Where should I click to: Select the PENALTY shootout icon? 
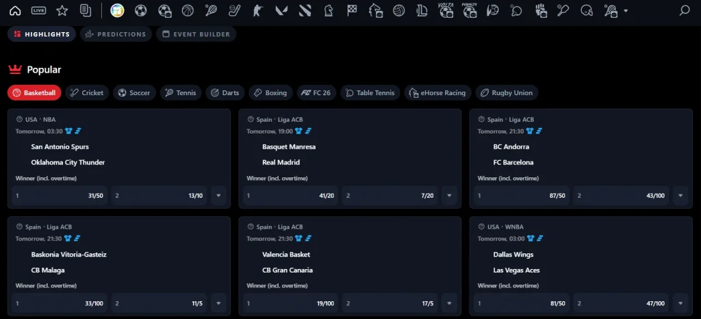[470, 10]
